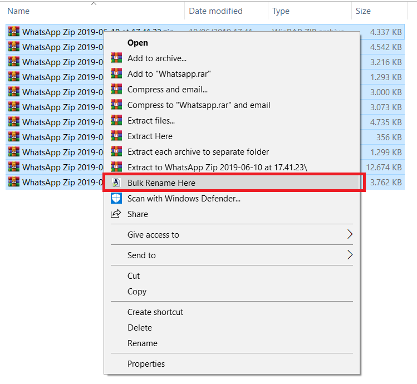The height and width of the screenshot is (384, 417).
Task: Select file name in the 3.762 KB row
Action: pyautogui.click(x=62, y=182)
